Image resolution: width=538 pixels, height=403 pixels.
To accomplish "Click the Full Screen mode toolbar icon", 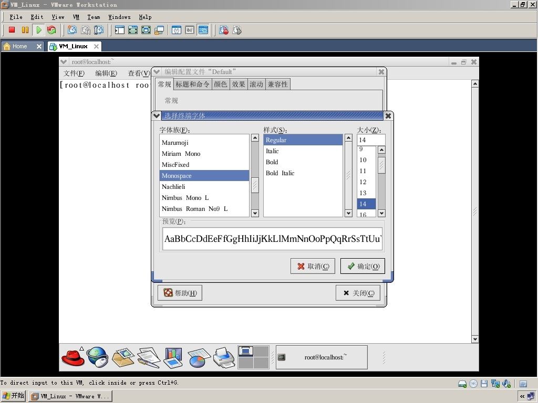I will click(x=146, y=30).
